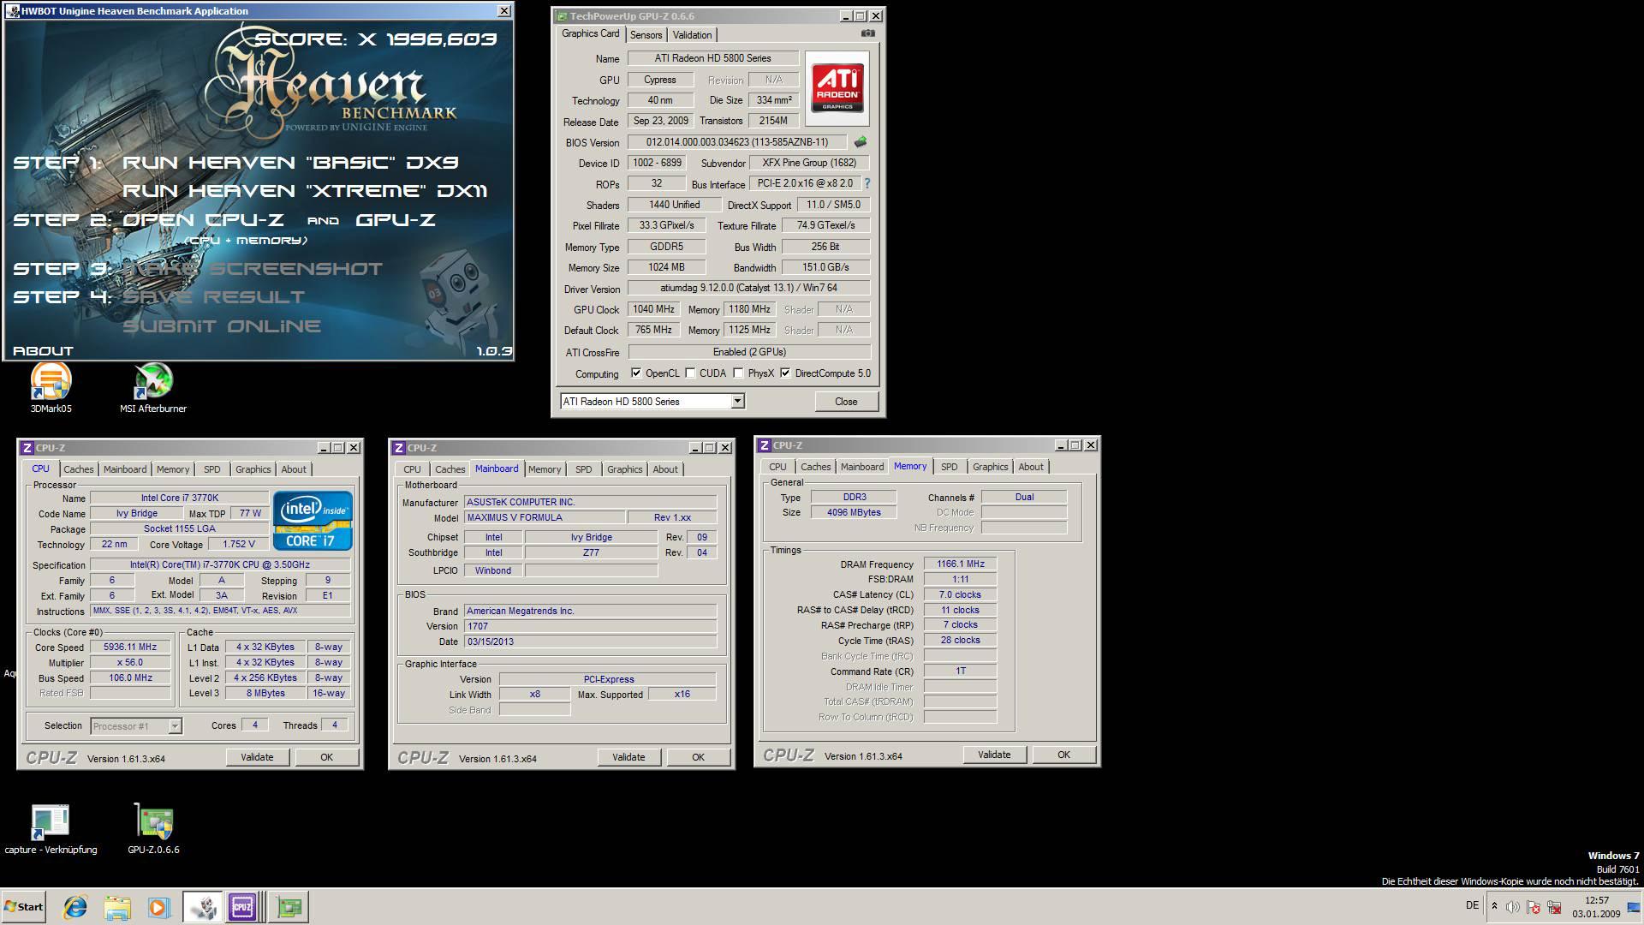Switch to Heaven Benchmark app in taskbar
This screenshot has height=925, width=1644.
pos(203,906)
